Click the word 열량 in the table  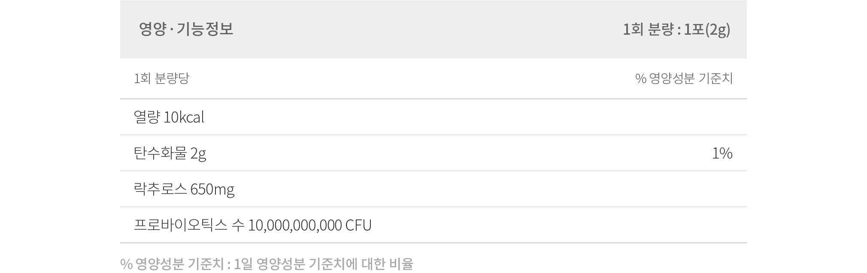[x=147, y=117]
